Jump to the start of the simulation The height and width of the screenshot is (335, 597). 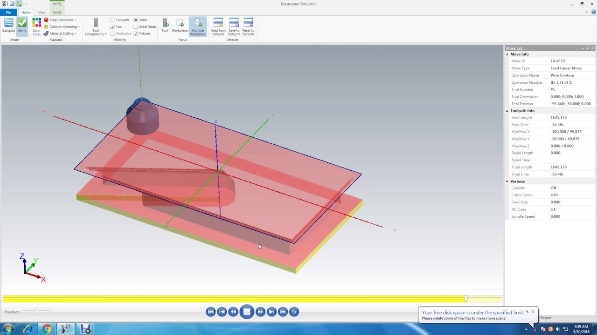point(211,312)
